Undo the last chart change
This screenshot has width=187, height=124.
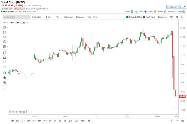(x=4, y=62)
